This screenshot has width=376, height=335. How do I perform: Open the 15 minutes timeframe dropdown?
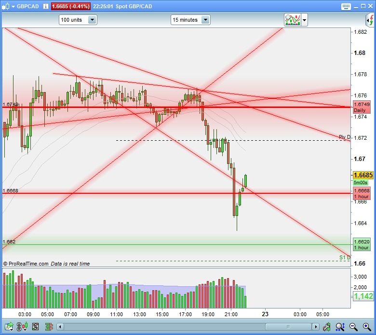click(190, 20)
